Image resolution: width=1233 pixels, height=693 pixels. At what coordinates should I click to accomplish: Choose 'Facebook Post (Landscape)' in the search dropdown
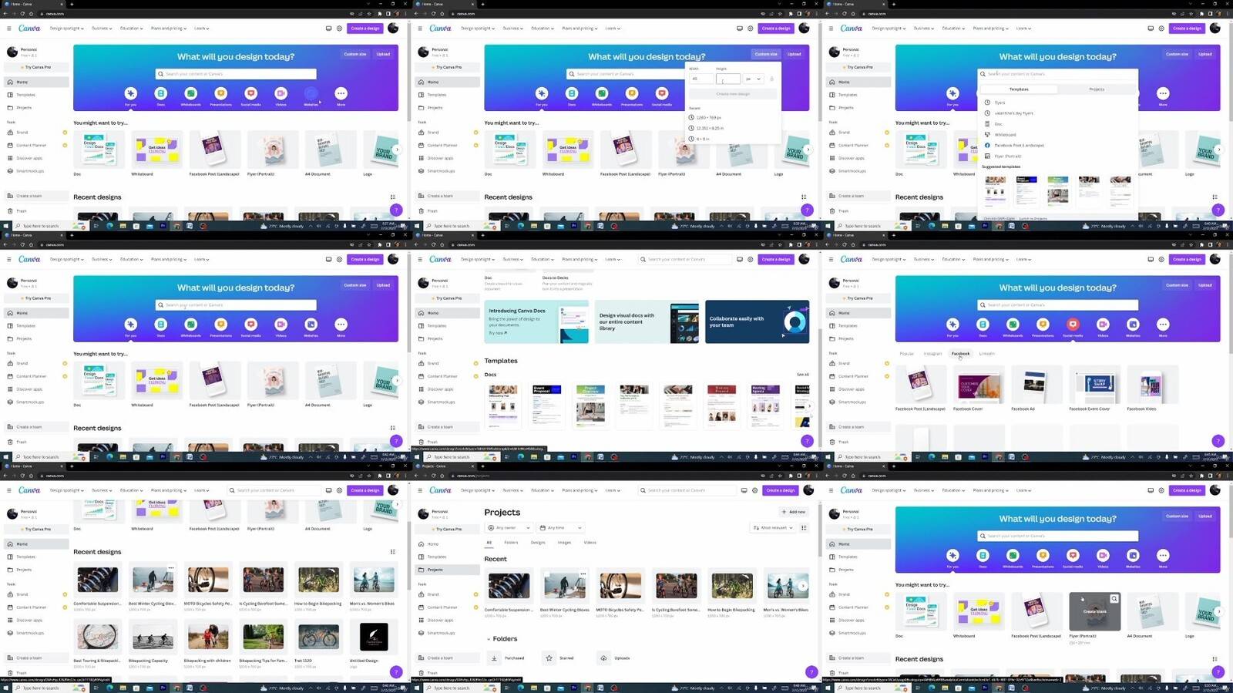pos(1019,146)
